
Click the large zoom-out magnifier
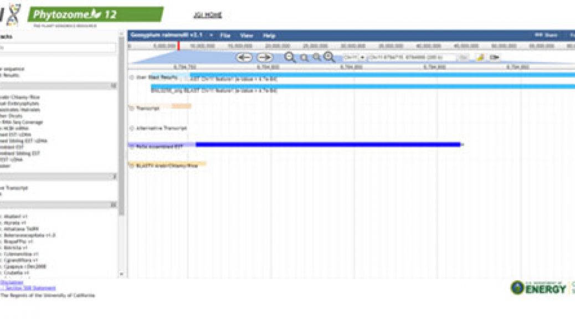point(290,57)
